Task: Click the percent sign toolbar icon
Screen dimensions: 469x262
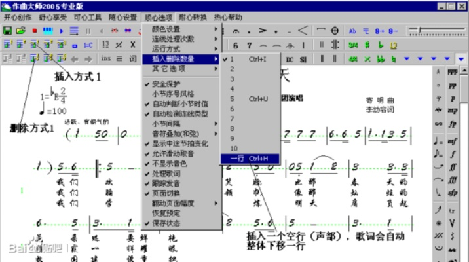Action: (119, 45)
